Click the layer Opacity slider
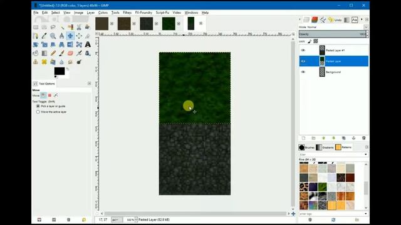The height and width of the screenshot is (225, 401). tap(333, 34)
